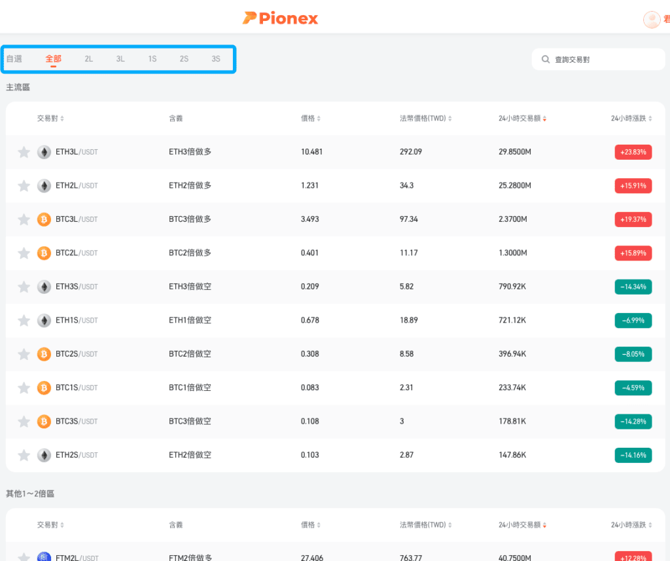The height and width of the screenshot is (561, 670).
Task: Open the 2L filter tab
Action: (x=88, y=59)
